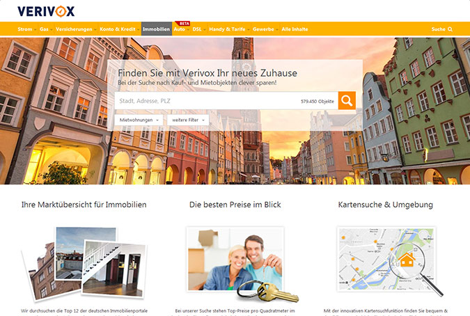470x316 pixels.
Task: Click the Alle Inhalte link
Action: tap(295, 29)
